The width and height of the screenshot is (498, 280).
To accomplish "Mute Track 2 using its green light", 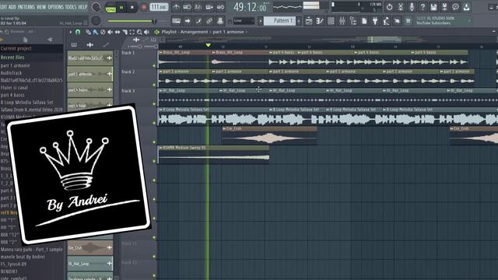I will 154,85.
